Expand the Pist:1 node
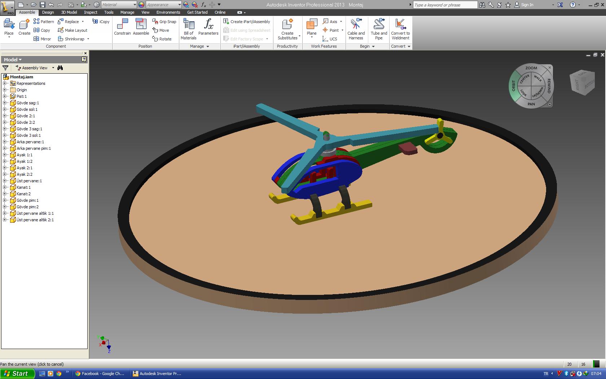Viewport: 606px width, 379px height. click(x=5, y=96)
